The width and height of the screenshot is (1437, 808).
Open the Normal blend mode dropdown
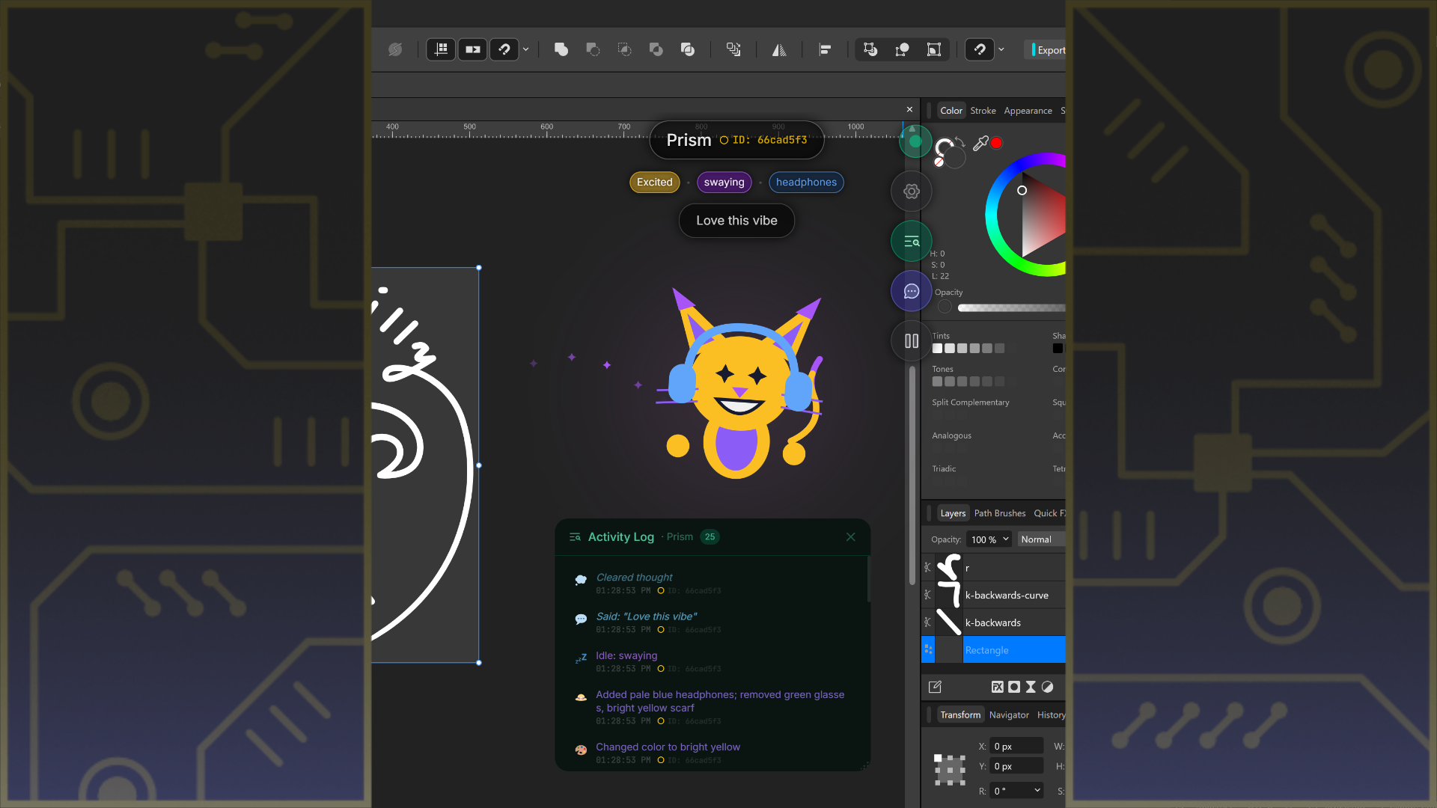pos(1040,539)
